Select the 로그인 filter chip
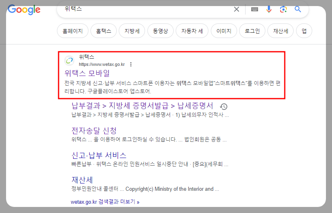The width and height of the screenshot is (332, 213). coord(252,31)
